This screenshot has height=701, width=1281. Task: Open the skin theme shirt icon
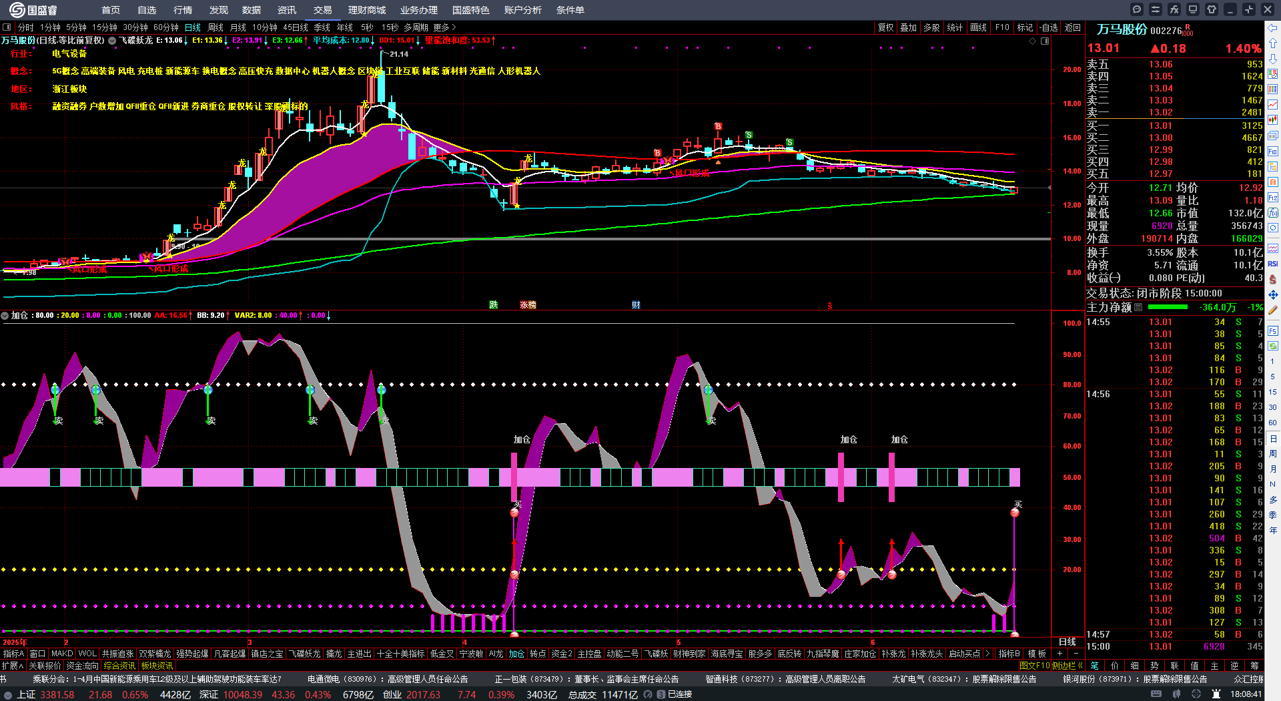(1212, 9)
